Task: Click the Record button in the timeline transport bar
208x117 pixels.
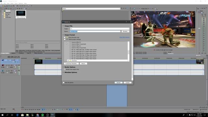Action: [22, 110]
